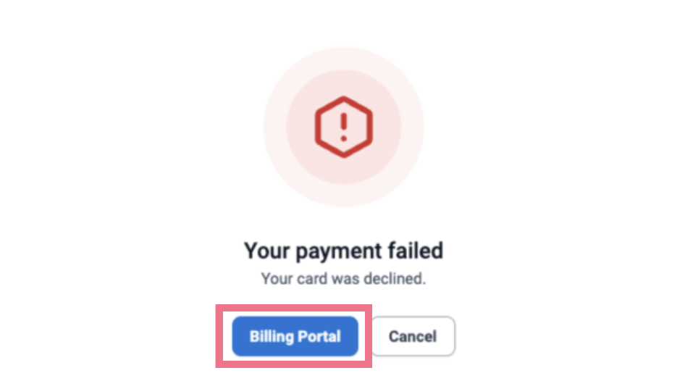Click the 'Your card was declined.' message

343,278
